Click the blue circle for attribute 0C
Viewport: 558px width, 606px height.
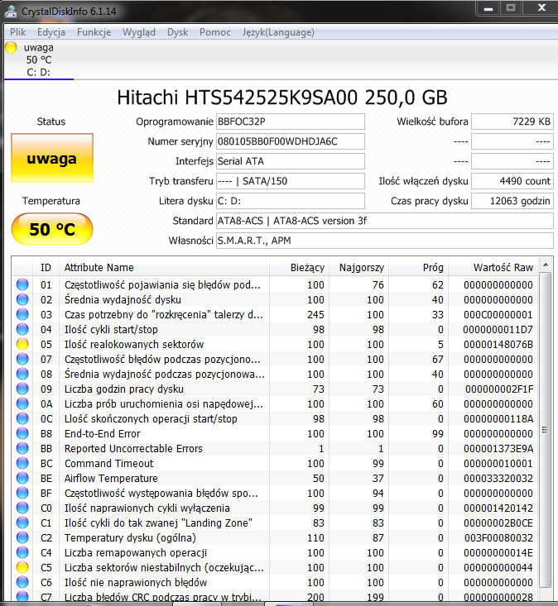22,418
